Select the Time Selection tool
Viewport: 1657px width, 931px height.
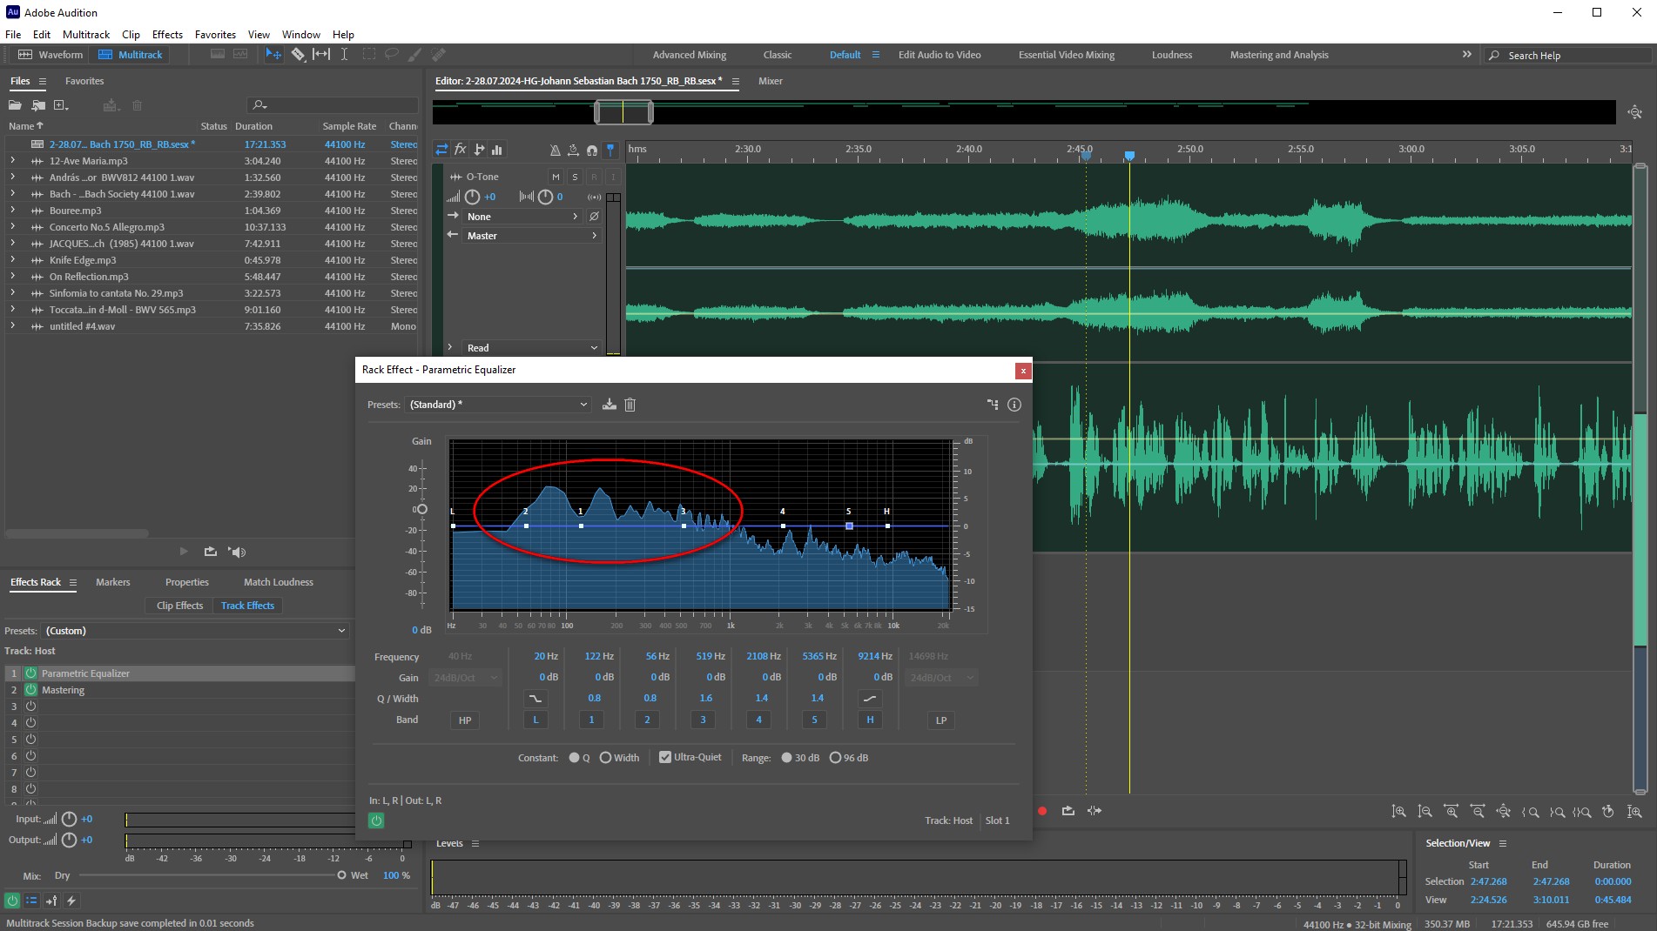point(344,55)
